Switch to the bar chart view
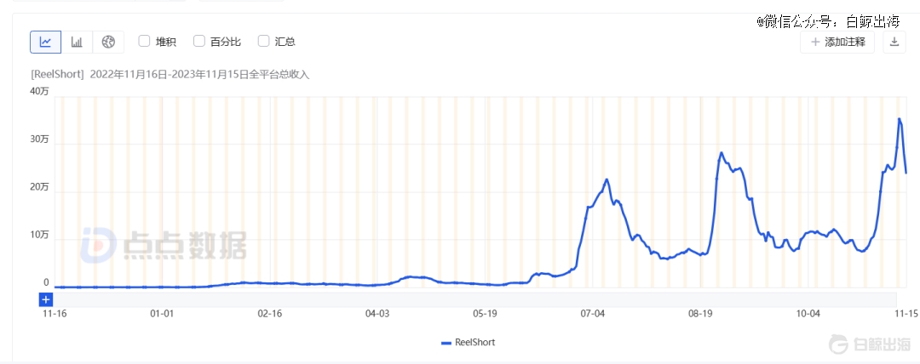 coord(77,42)
